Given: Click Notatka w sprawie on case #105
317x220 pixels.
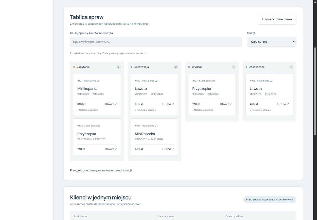Looking at the screenshot, I should 260,110.
